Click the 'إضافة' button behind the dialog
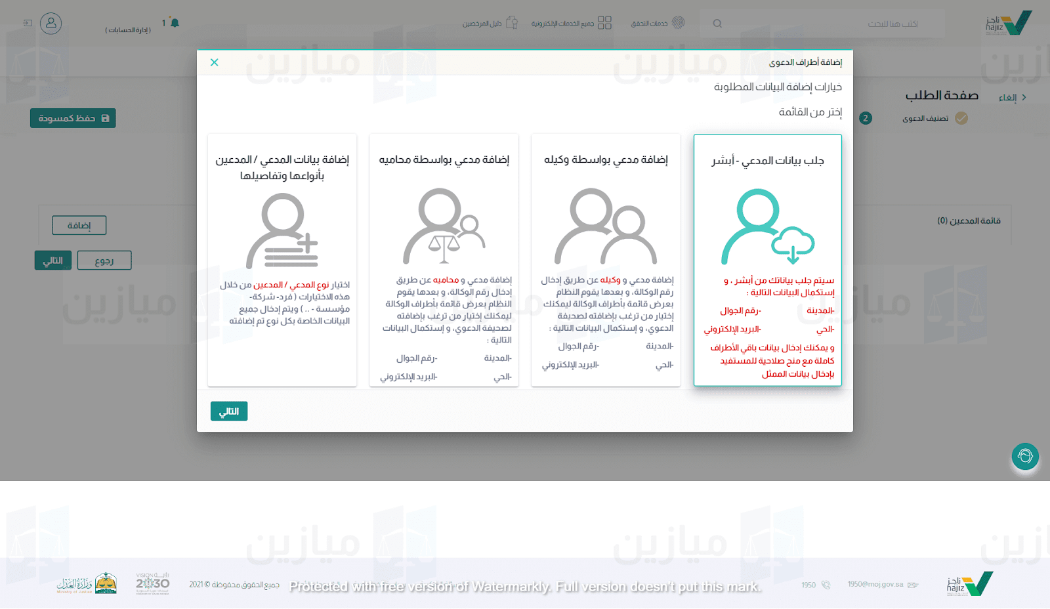 pos(79,226)
